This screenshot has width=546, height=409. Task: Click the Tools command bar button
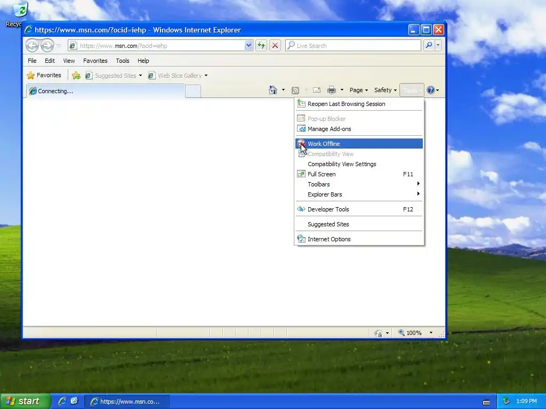412,91
